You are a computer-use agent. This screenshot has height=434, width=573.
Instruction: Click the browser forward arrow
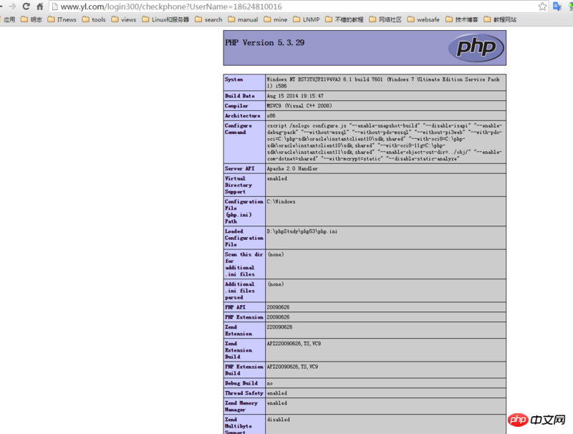12,6
